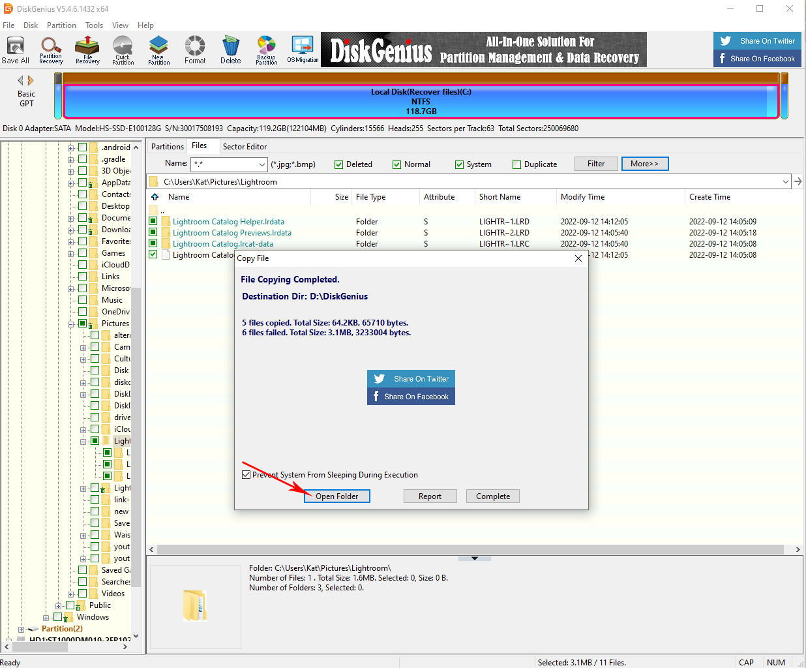This screenshot has height=668, width=806.
Task: Click the Name filter input field
Action: tap(224, 164)
